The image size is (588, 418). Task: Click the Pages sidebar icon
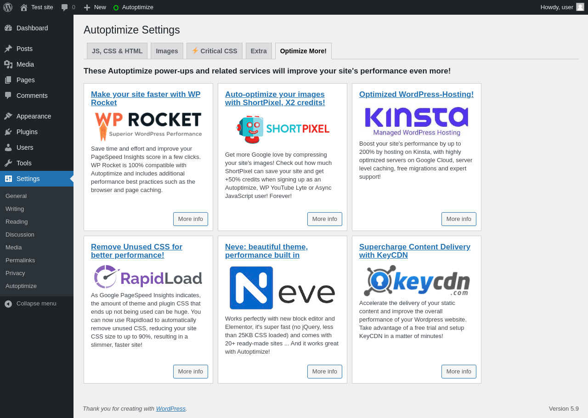coord(8,80)
